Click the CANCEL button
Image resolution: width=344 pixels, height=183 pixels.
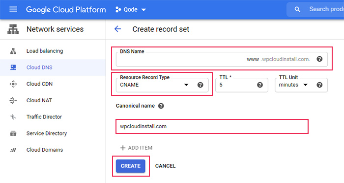[166, 166]
